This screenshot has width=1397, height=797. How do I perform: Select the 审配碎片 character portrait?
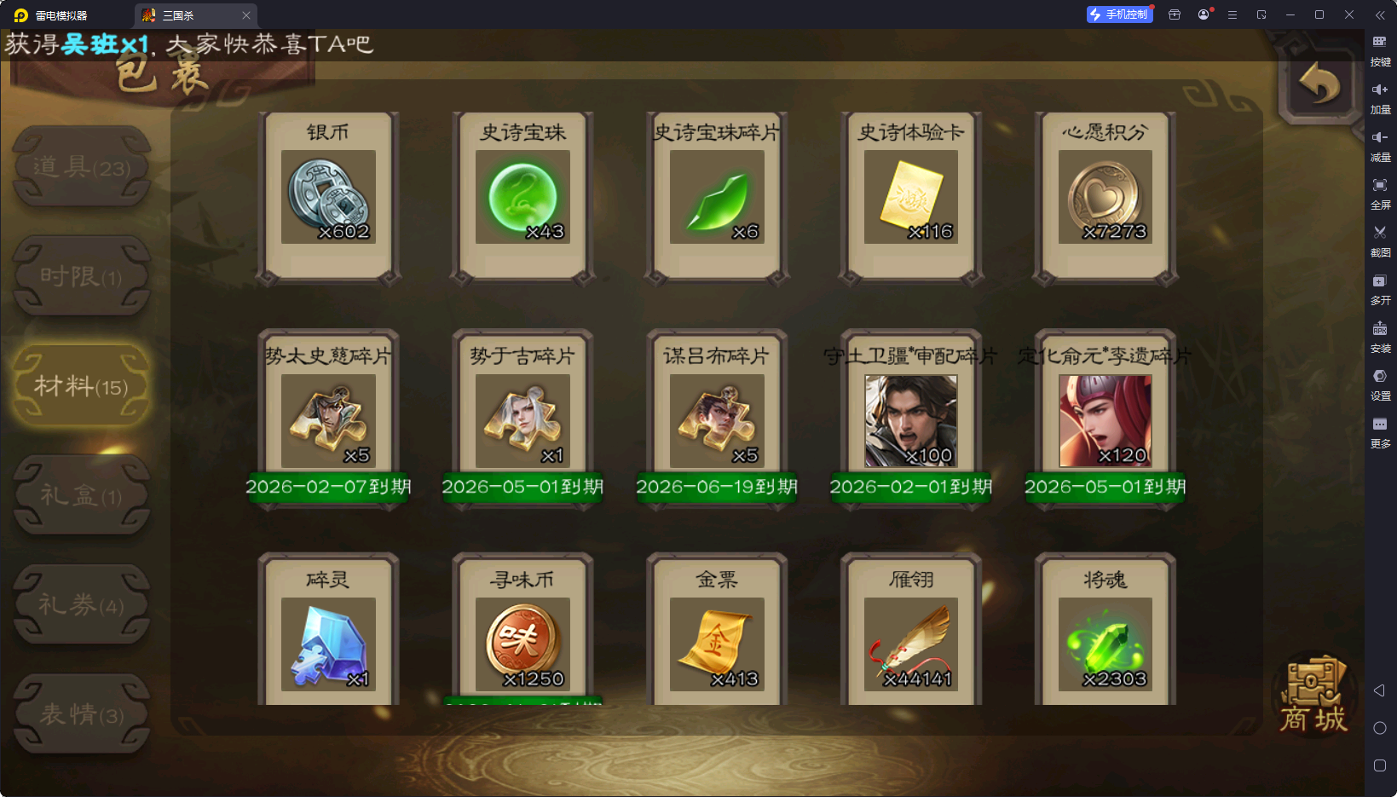(x=911, y=420)
